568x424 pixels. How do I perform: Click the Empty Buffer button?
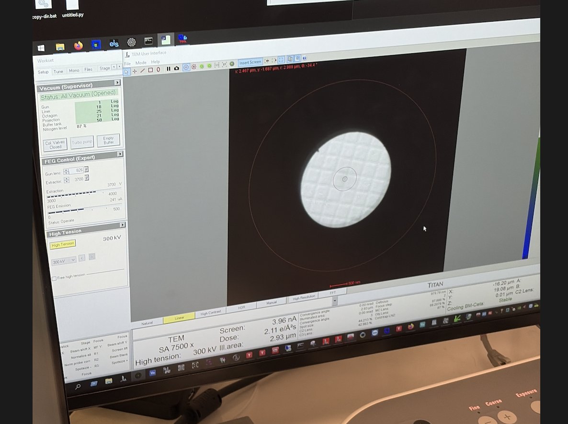[x=108, y=141]
